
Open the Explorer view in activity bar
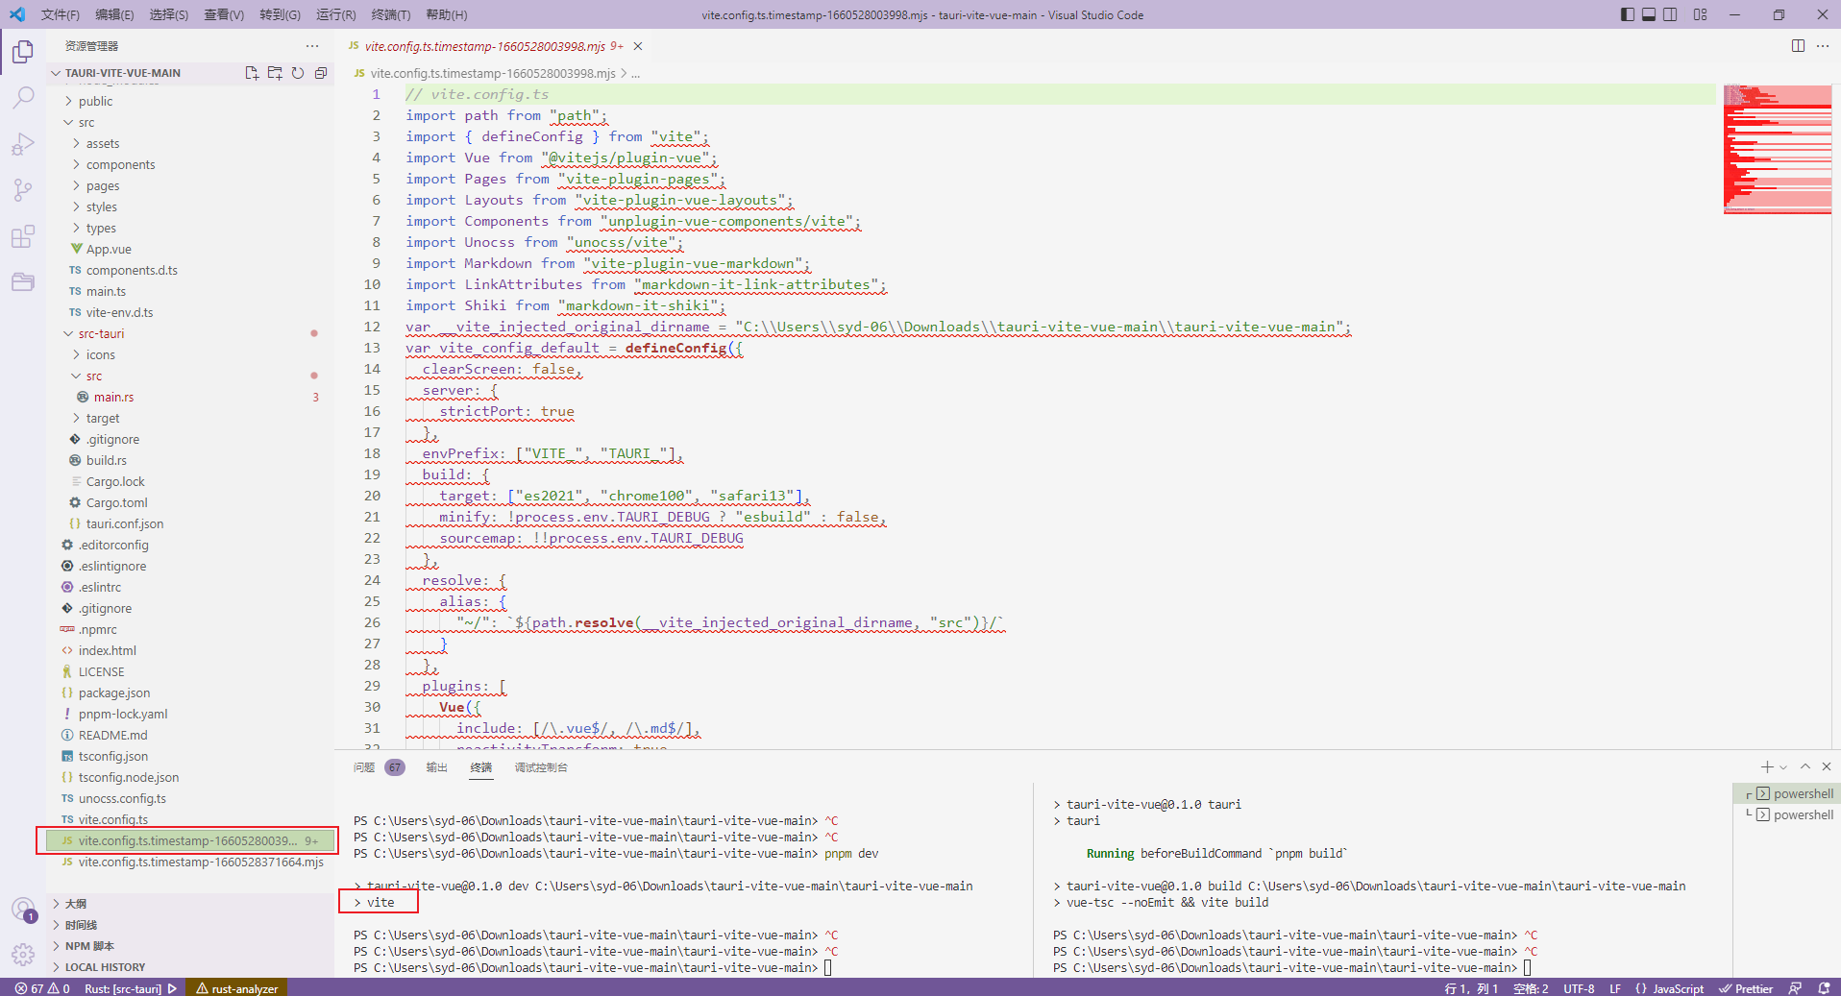[23, 51]
